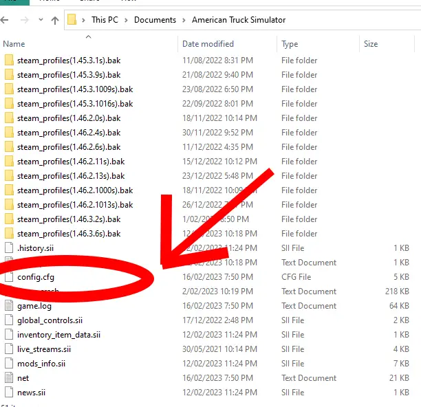Click file icon of mods_info.sii

pyautogui.click(x=9, y=364)
